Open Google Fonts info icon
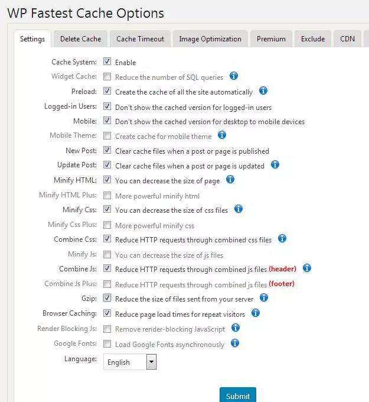The width and height of the screenshot is (369, 402). pyautogui.click(x=235, y=343)
